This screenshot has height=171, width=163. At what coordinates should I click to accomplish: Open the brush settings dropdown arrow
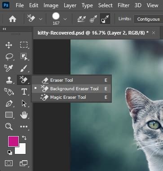coord(65,19)
